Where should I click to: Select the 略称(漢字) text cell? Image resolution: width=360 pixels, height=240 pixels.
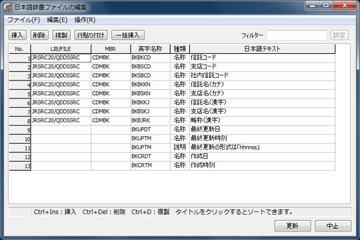click(x=263, y=121)
